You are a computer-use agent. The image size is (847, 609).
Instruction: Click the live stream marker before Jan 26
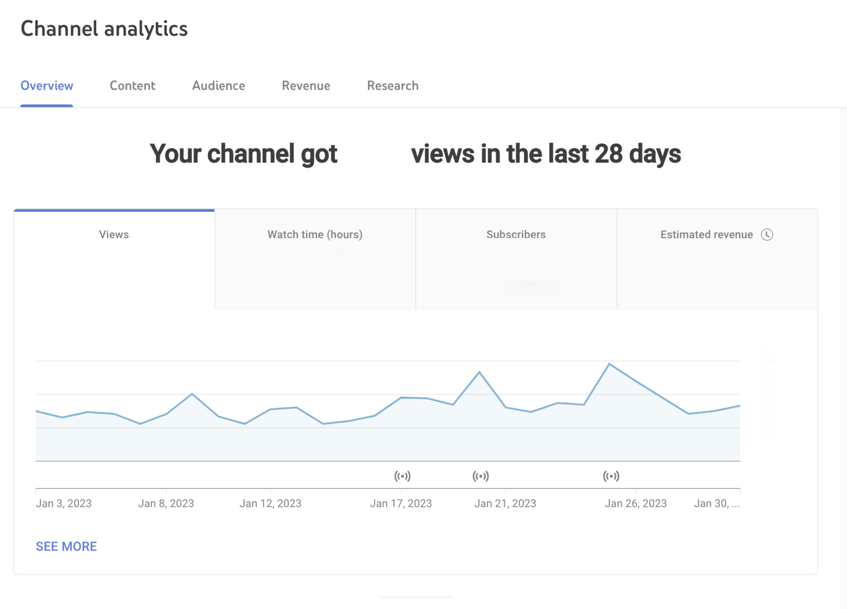click(x=611, y=476)
